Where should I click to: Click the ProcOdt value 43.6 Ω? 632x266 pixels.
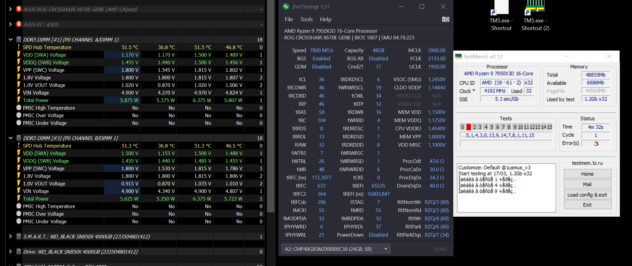pyautogui.click(x=437, y=161)
